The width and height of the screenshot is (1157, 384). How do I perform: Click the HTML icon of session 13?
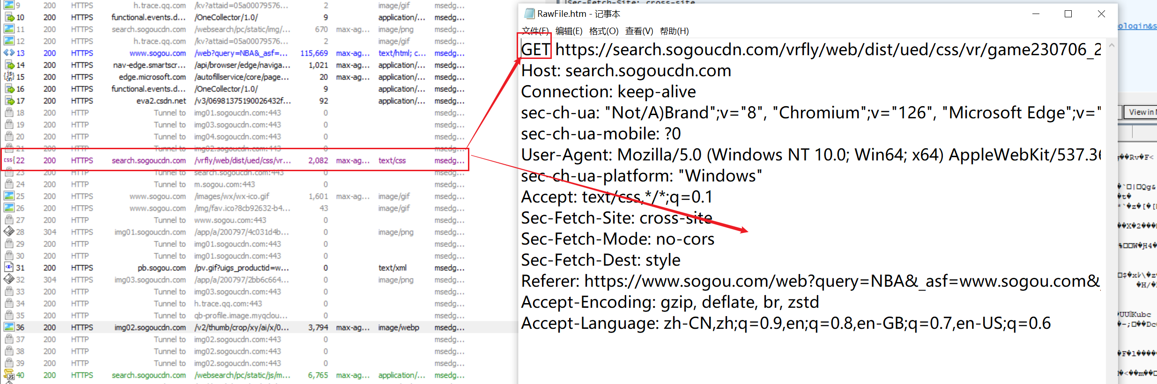click(x=9, y=53)
